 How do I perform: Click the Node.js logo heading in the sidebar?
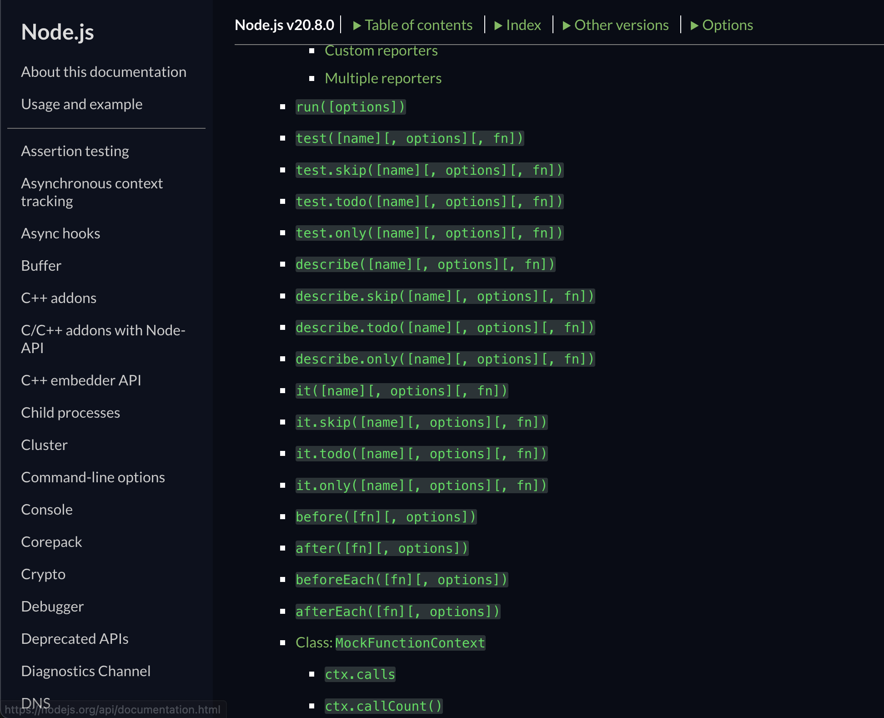(57, 32)
